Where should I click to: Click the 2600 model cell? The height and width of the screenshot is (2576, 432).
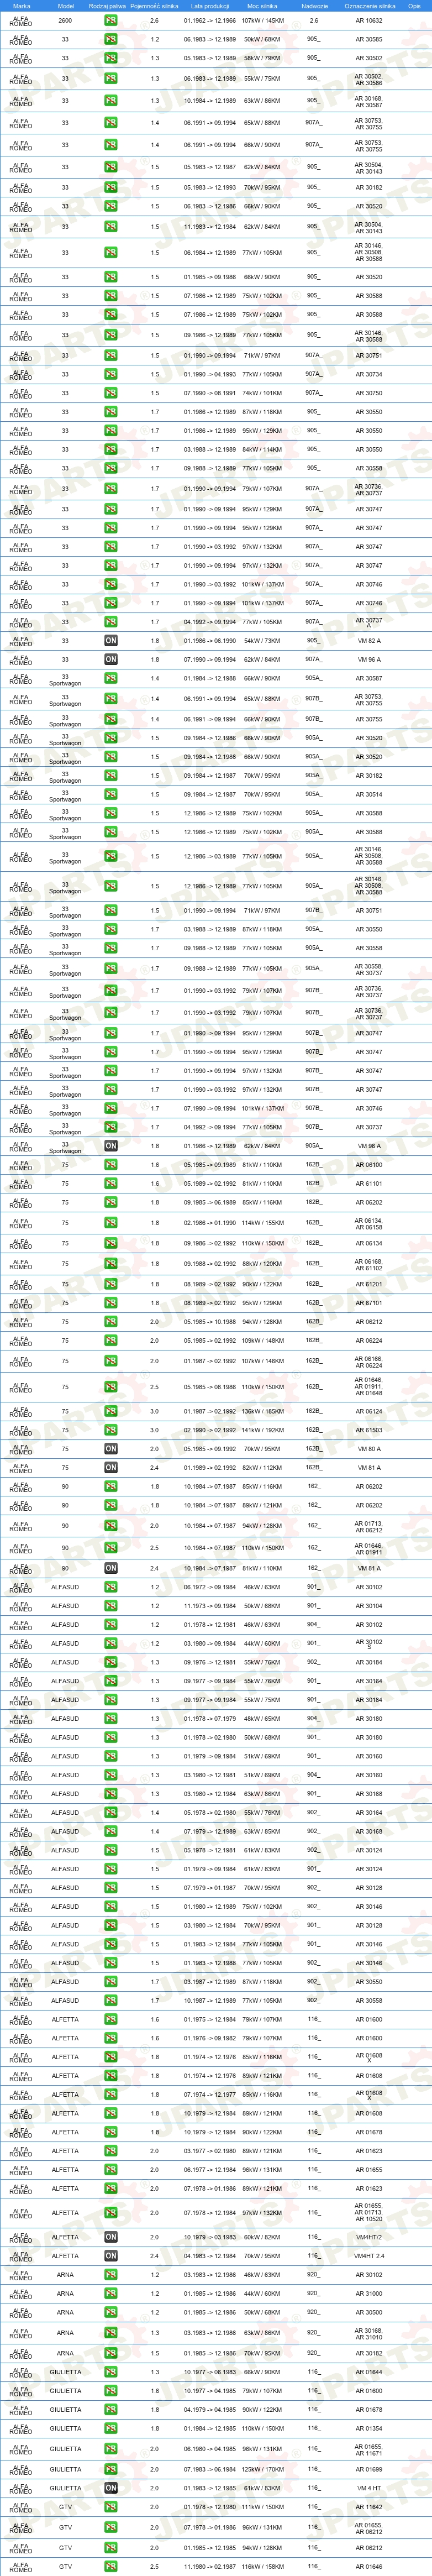(x=65, y=20)
